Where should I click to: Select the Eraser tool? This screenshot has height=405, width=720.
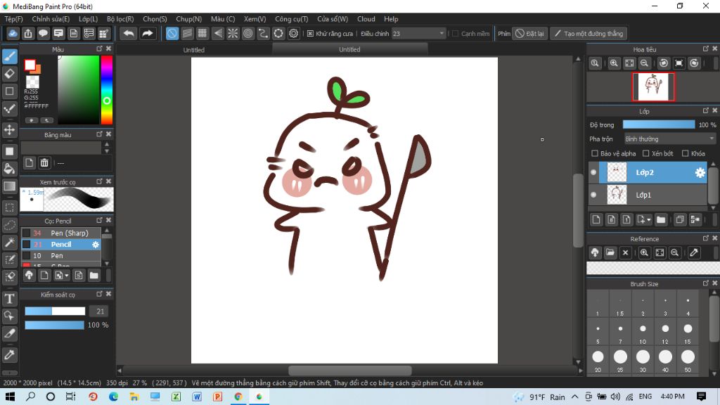[x=10, y=73]
